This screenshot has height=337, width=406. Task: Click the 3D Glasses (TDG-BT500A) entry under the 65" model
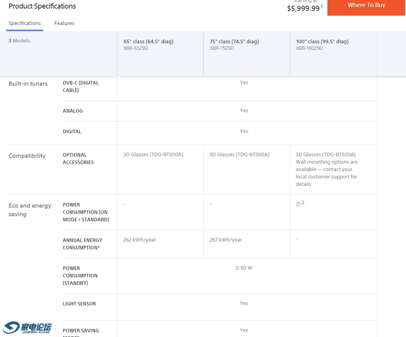[x=153, y=155]
